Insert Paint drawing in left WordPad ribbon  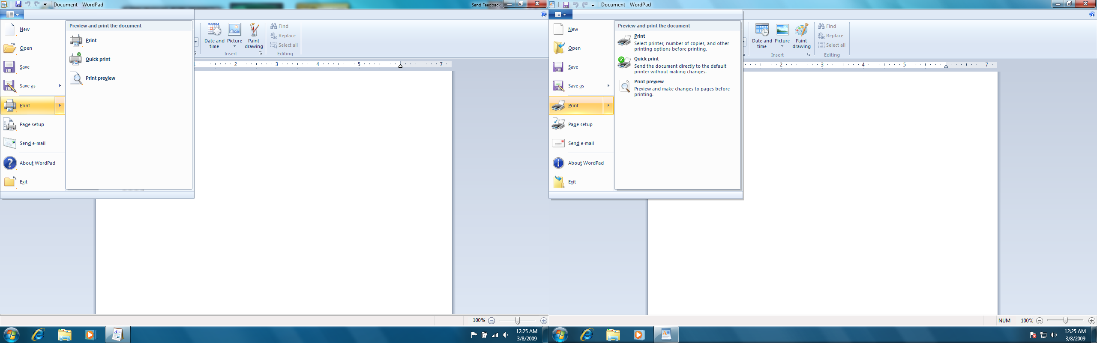tap(254, 36)
